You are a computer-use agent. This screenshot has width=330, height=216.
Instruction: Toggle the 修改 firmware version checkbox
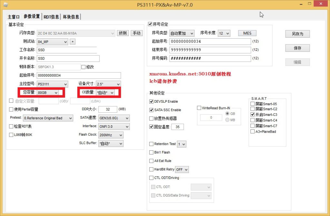(83, 67)
